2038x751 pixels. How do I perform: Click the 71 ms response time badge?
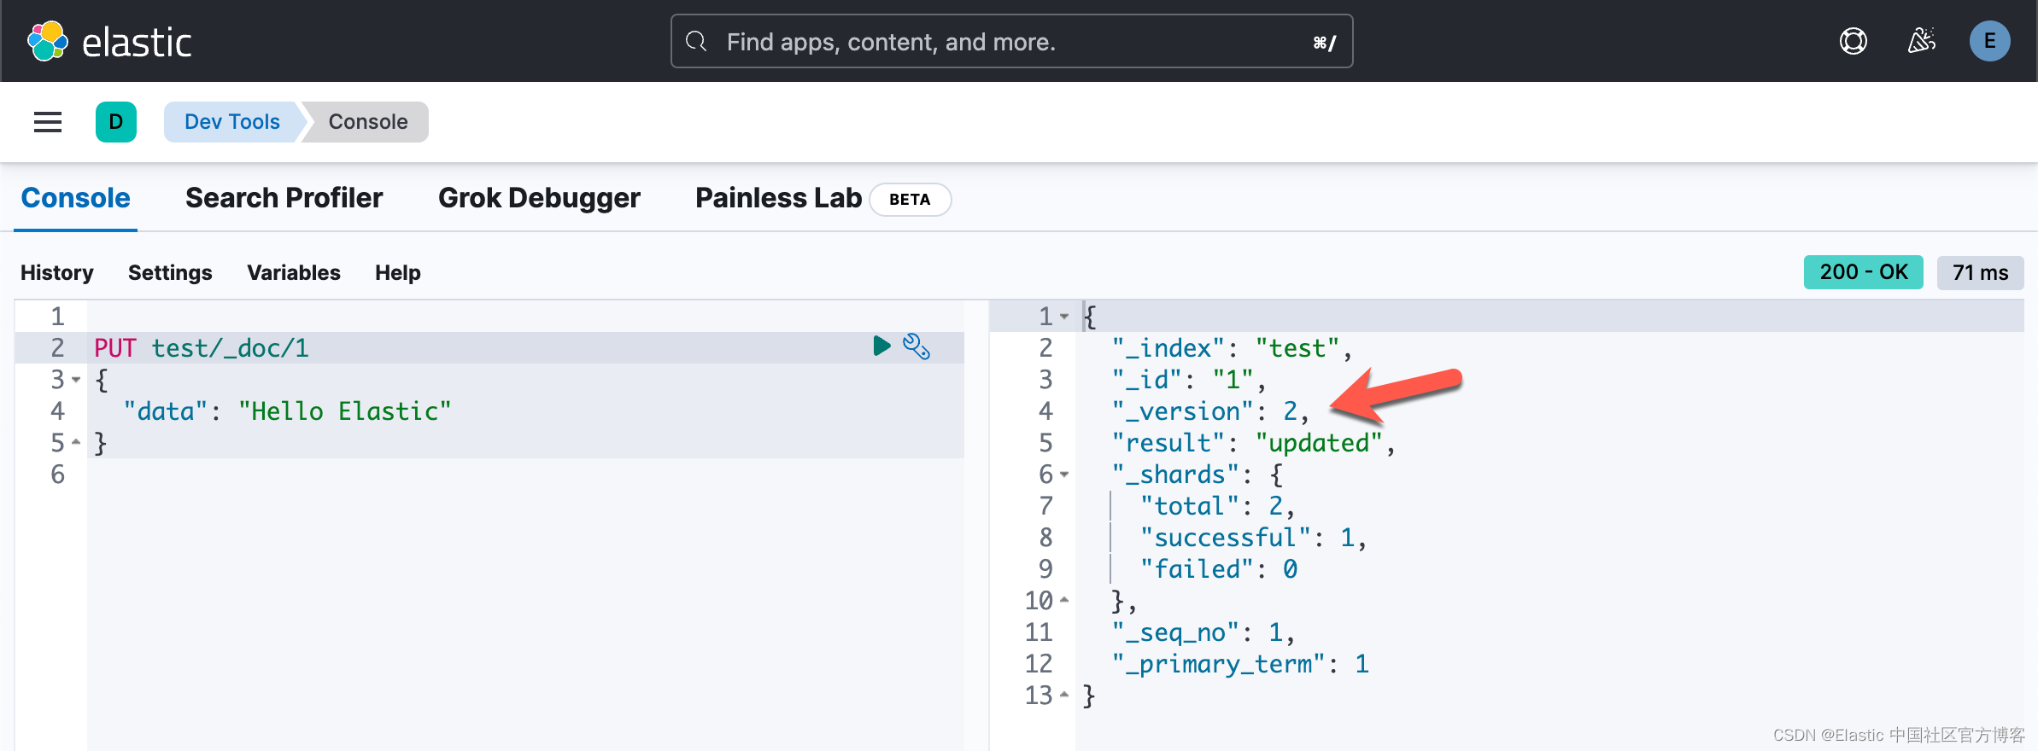(x=1980, y=272)
